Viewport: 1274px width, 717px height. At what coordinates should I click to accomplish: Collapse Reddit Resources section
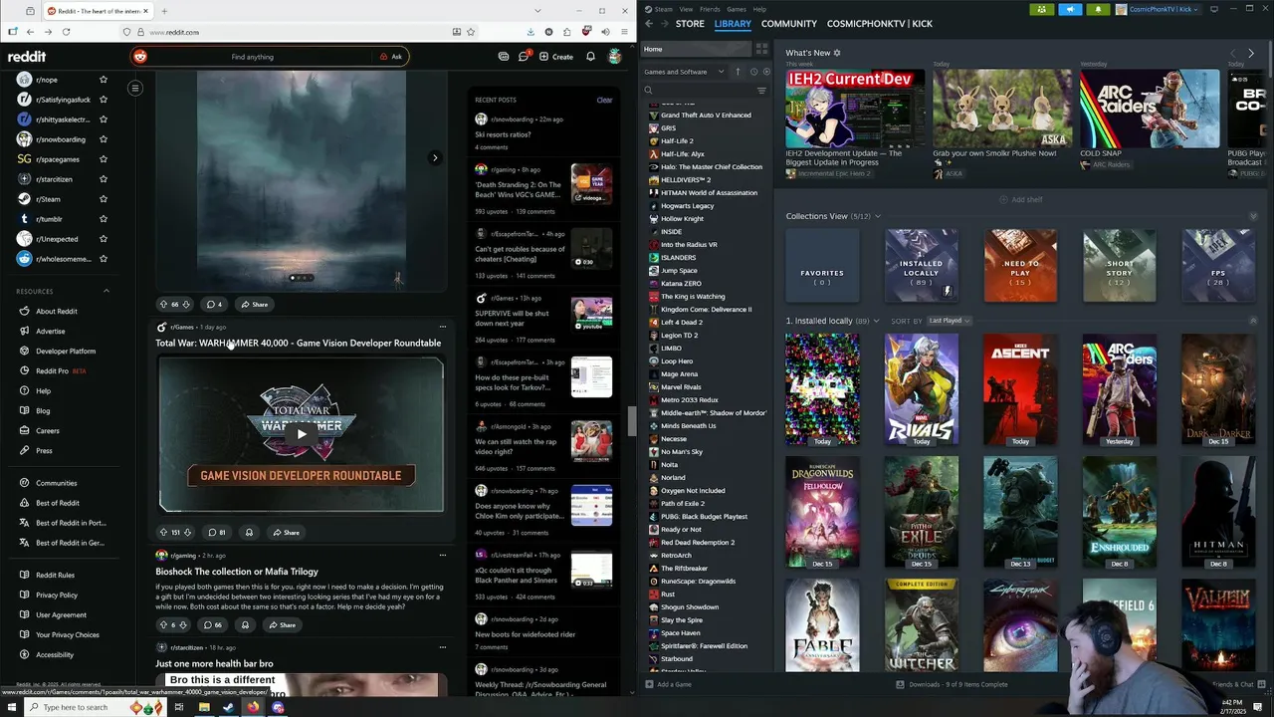click(106, 291)
